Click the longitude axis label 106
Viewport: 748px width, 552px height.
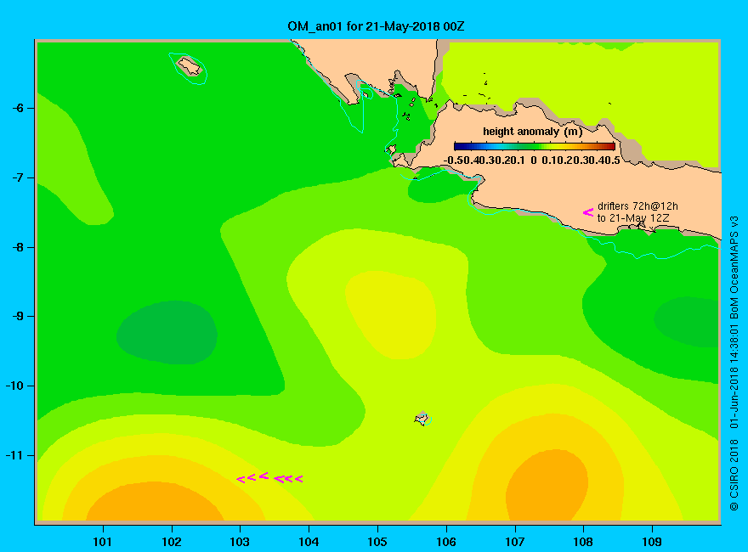point(446,542)
